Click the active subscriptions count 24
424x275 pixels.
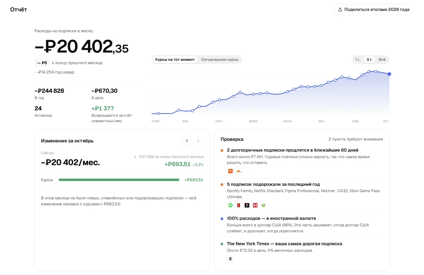point(38,109)
